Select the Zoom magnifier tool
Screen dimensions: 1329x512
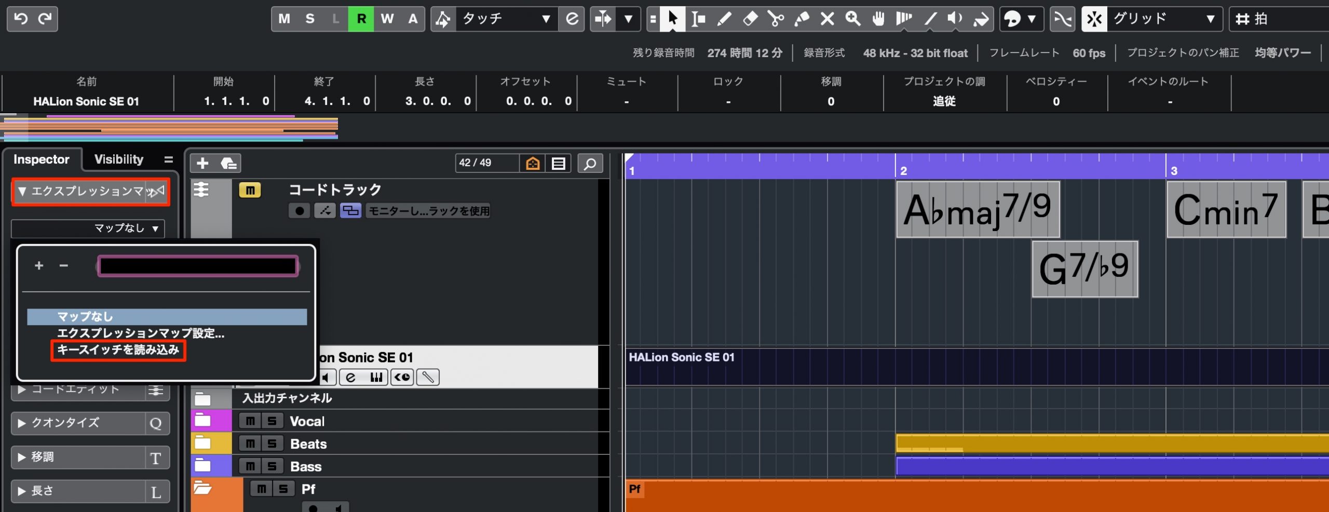(853, 19)
